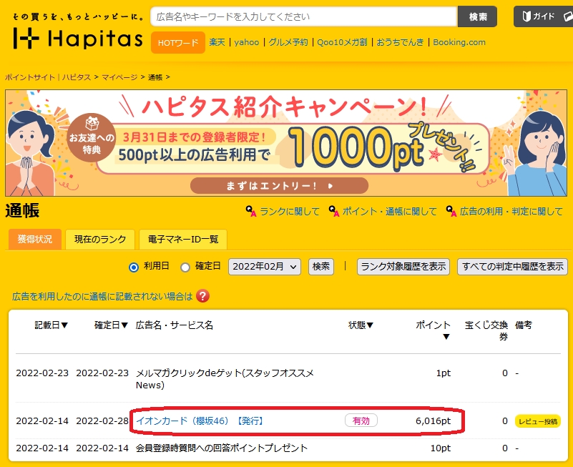This screenshot has width=573, height=467.
Task: Open the Booking.com link
Action: (459, 42)
